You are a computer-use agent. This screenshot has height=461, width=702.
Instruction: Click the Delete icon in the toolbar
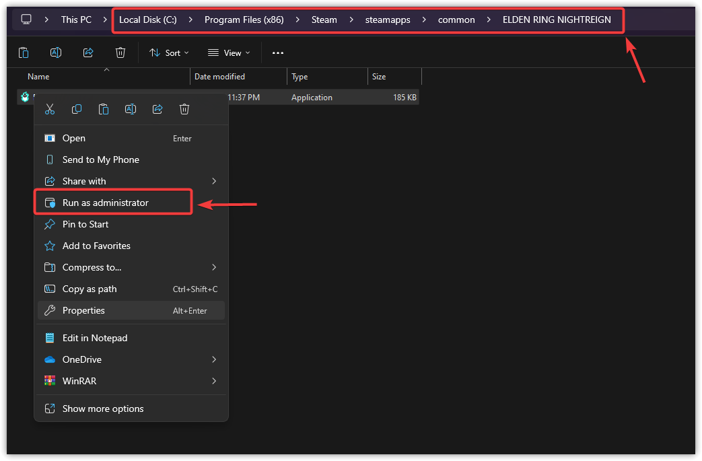[x=120, y=52]
